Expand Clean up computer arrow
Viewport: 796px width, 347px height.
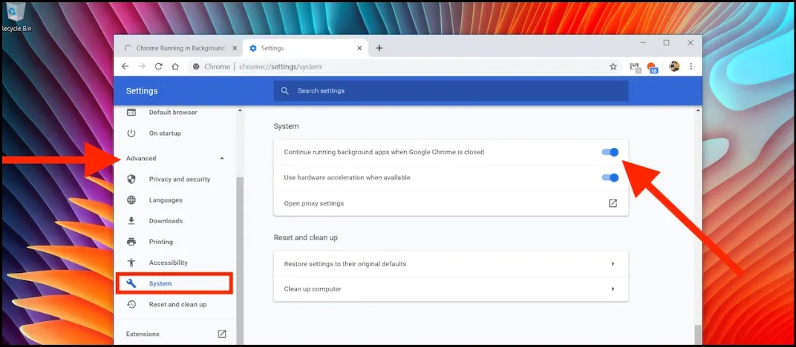(613, 288)
